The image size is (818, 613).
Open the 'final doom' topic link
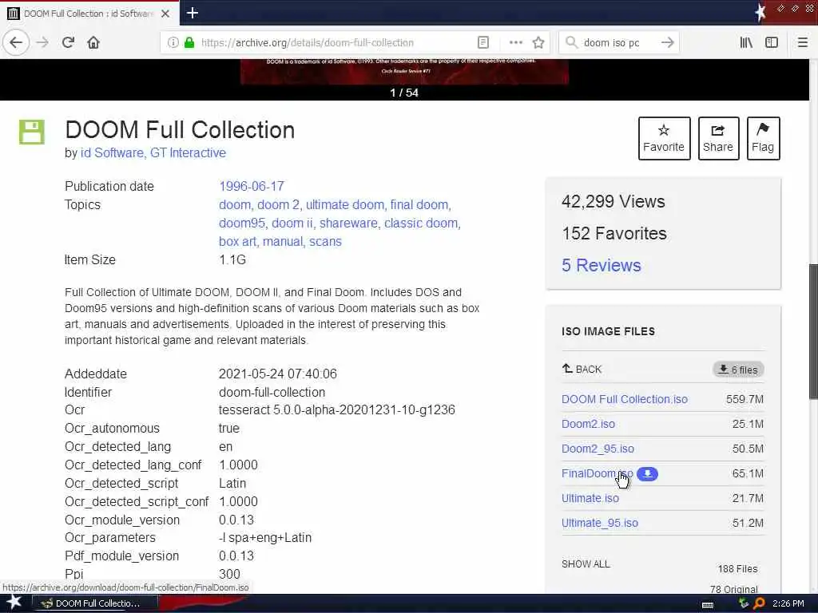tap(419, 205)
